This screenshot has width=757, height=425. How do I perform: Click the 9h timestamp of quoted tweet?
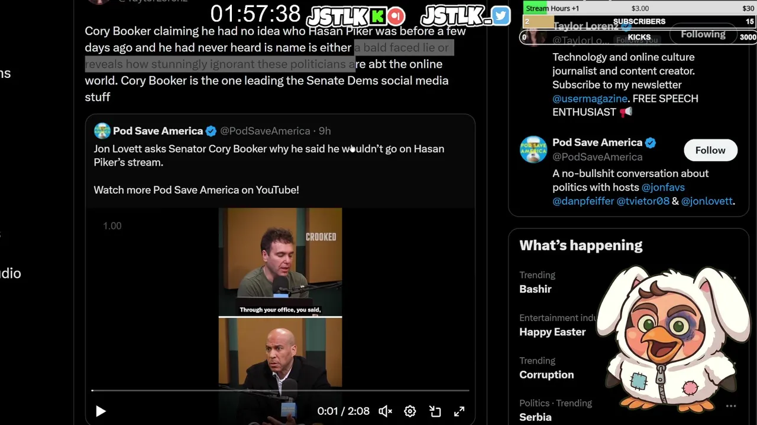click(325, 131)
